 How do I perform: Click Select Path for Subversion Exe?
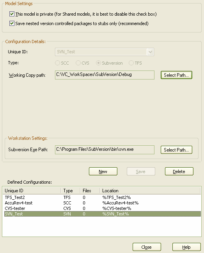pyautogui.click(x=176, y=150)
